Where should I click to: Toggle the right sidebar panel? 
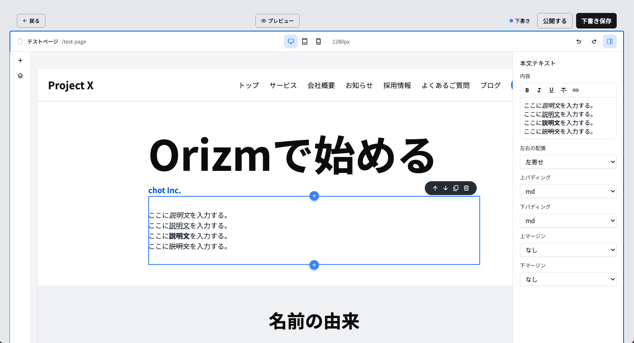609,41
